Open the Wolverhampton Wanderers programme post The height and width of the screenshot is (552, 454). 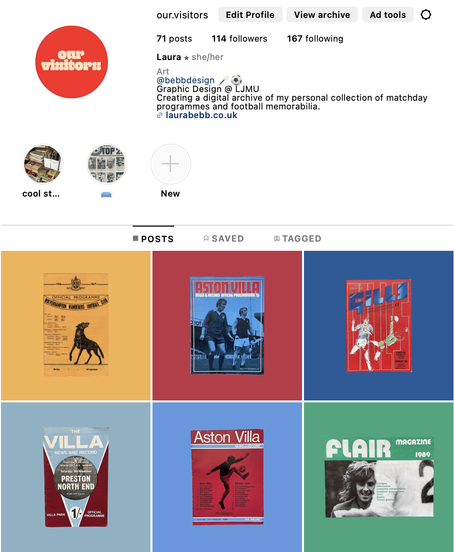point(76,326)
